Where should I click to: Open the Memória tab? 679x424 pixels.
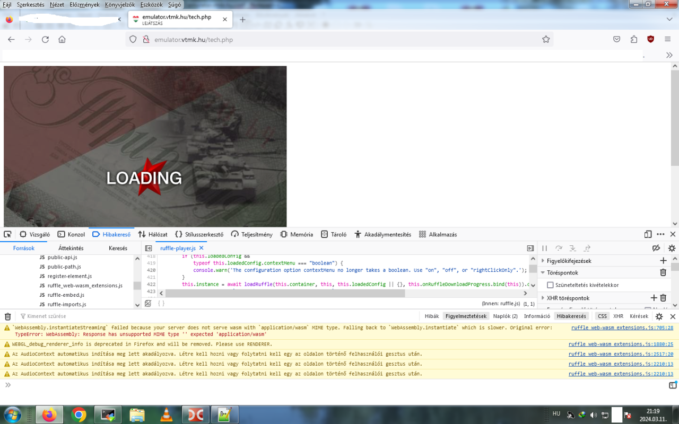tap(297, 234)
